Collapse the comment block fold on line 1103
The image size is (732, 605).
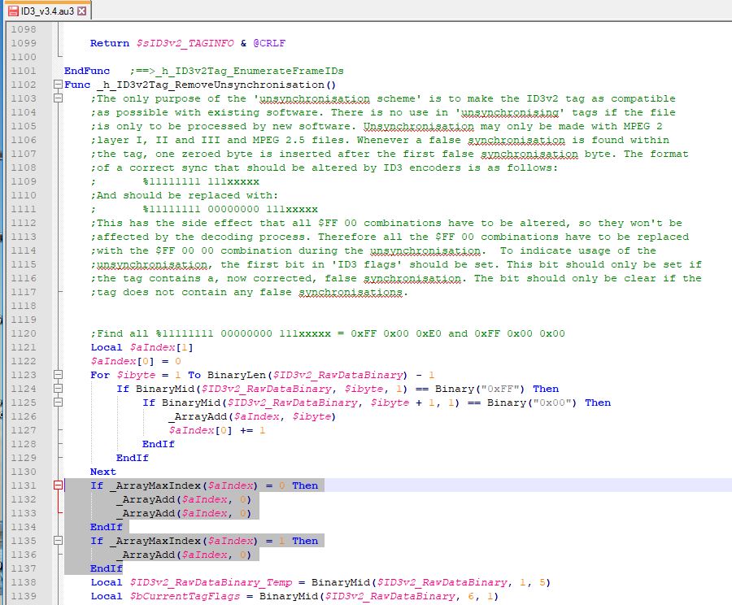(58, 98)
